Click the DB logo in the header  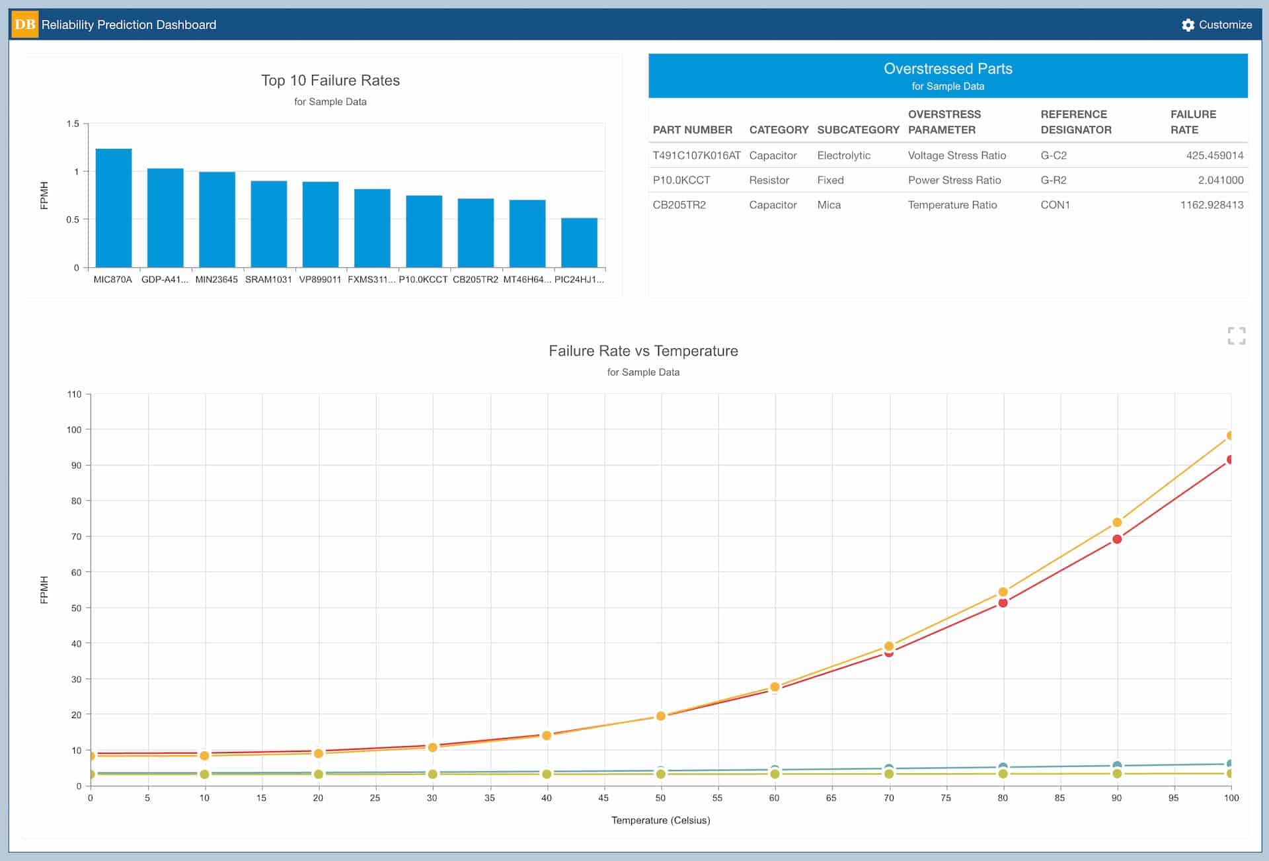pos(25,24)
